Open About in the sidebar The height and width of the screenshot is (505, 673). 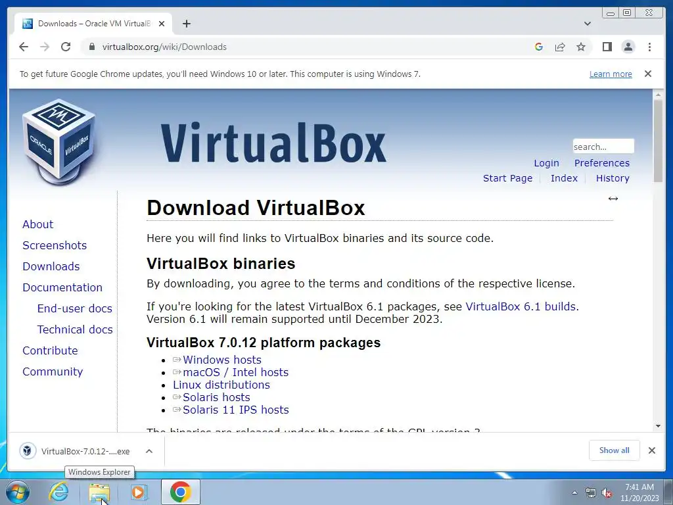(37, 224)
